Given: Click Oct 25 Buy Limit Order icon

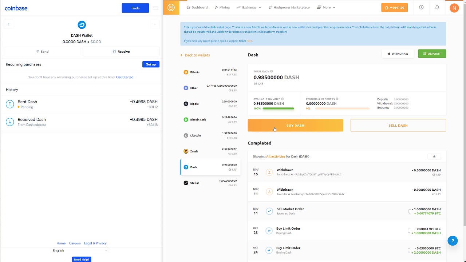Looking at the screenshot, I should (269, 231).
